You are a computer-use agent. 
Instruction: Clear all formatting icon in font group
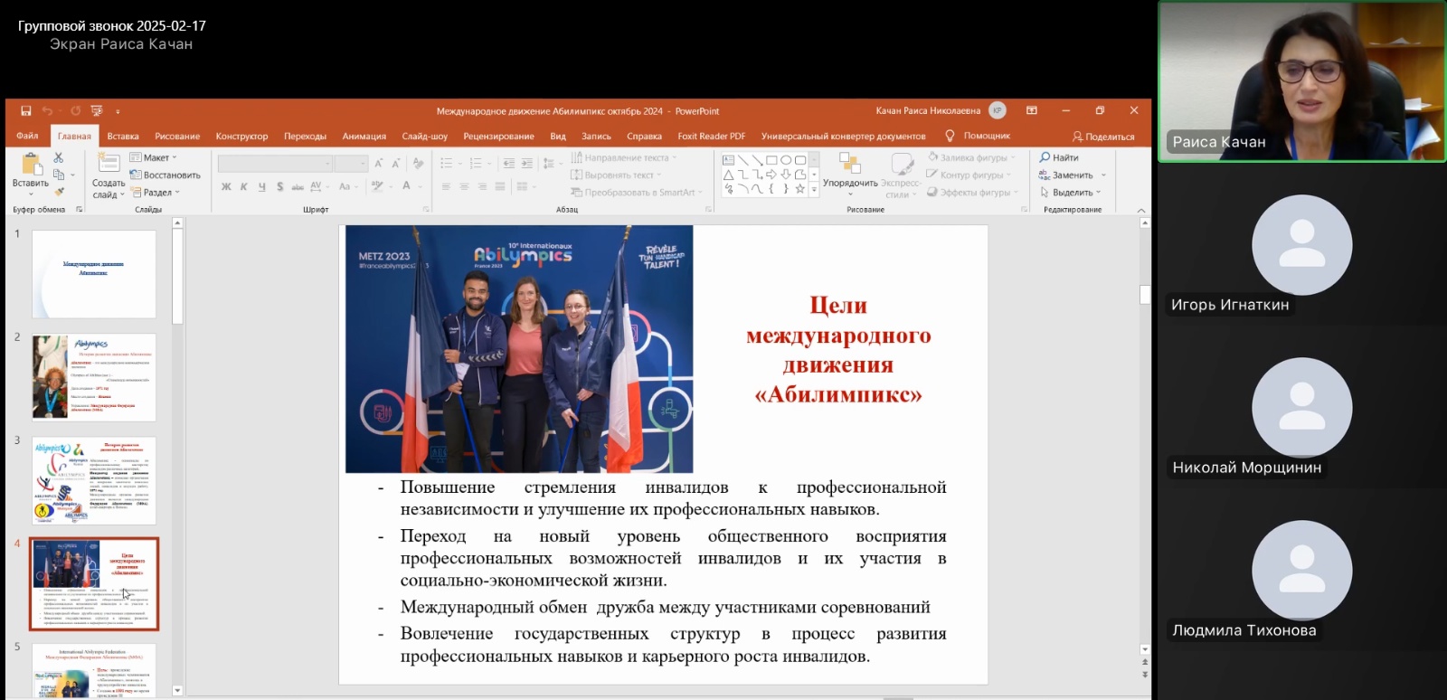418,163
